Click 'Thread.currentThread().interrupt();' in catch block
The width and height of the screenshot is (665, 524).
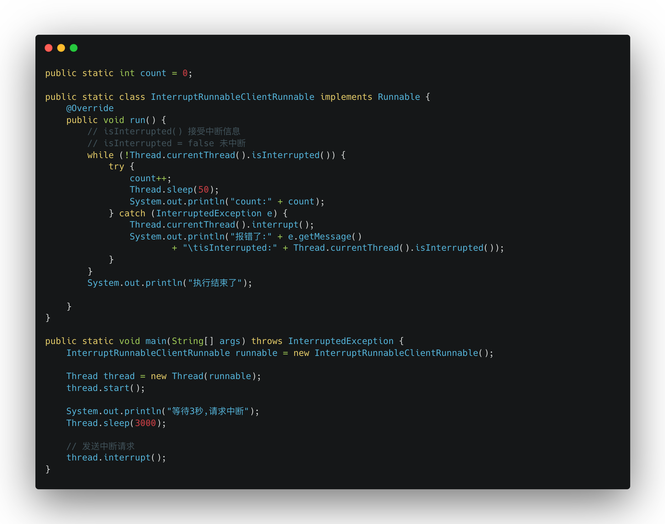222,225
